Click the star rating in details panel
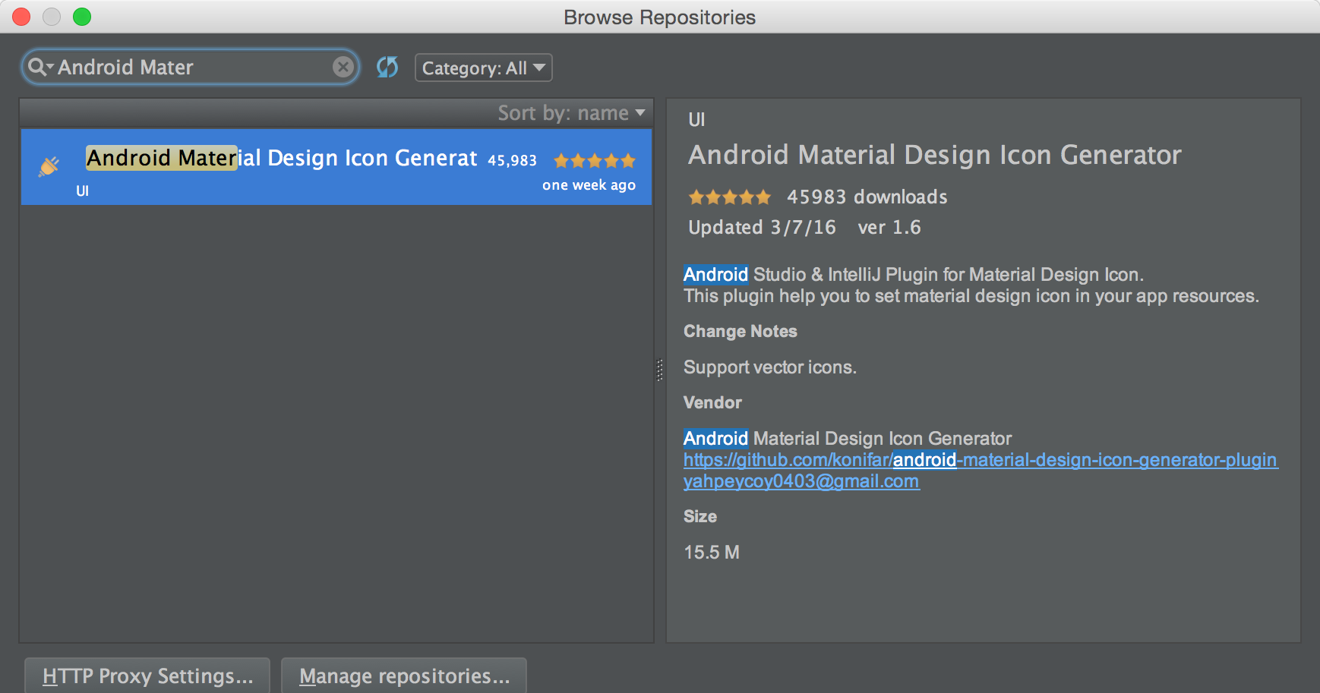Screen dimensions: 1320x693 pos(730,197)
